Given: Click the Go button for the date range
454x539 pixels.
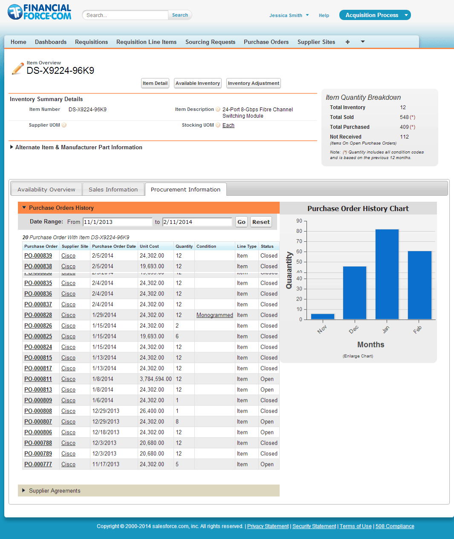Looking at the screenshot, I should coord(241,222).
